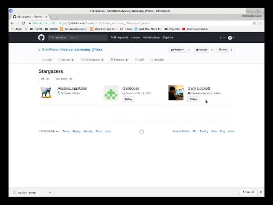This screenshot has height=205, width=273.
Task: Expand the Watch dropdown button
Action: point(177,50)
